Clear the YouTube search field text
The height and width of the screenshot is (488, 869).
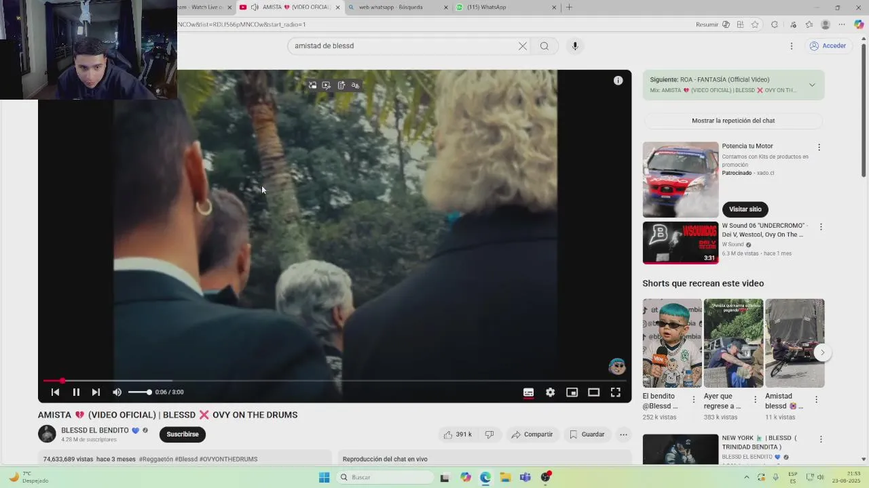click(522, 46)
